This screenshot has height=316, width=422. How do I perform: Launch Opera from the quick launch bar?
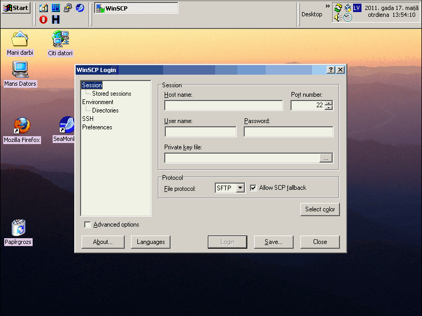pos(43,19)
